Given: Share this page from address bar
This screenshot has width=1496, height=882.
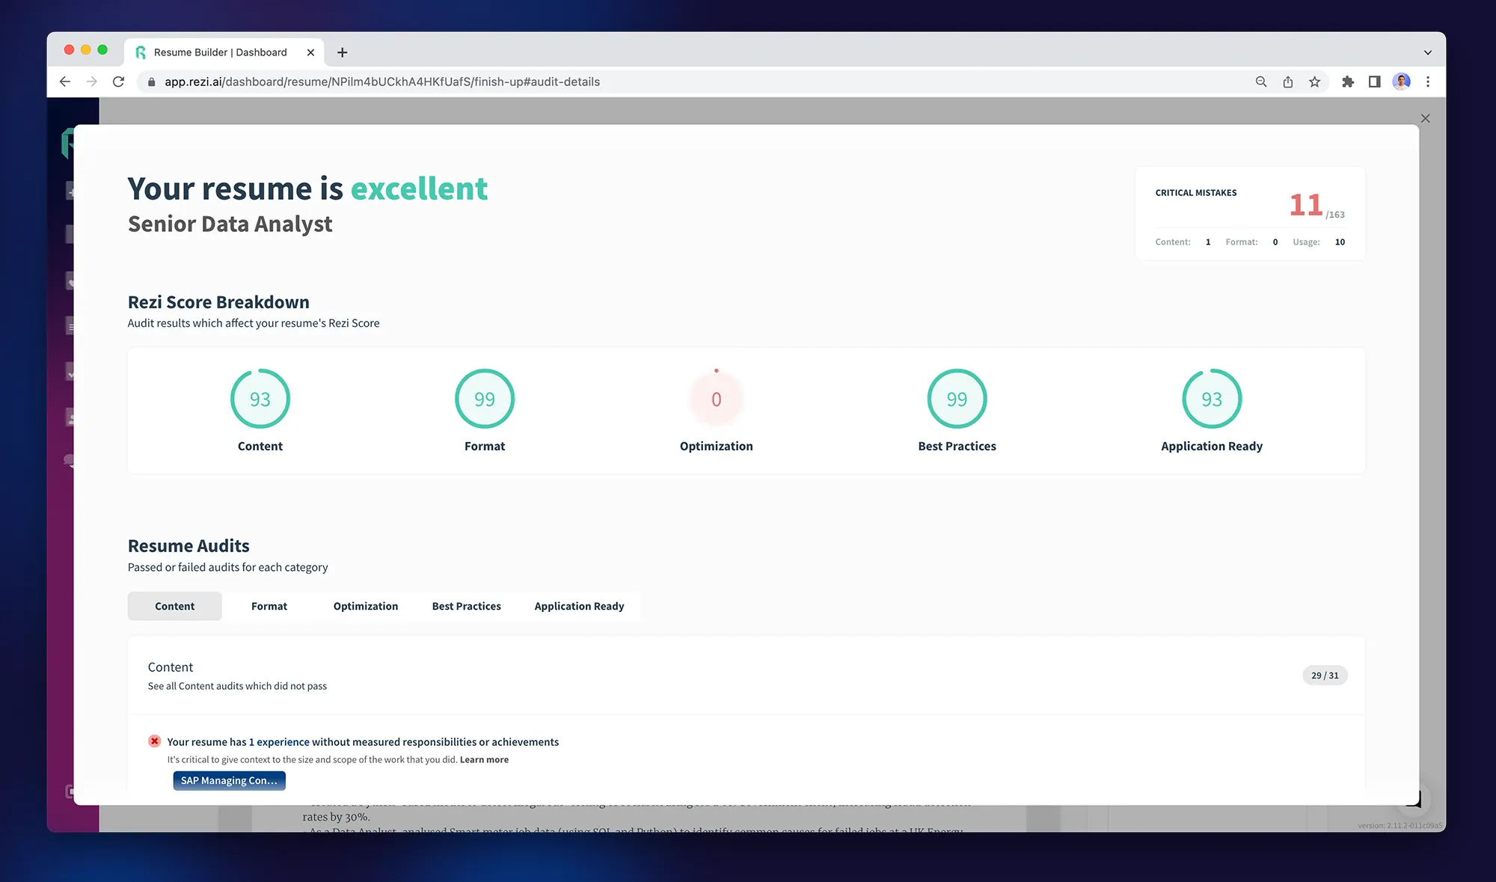Looking at the screenshot, I should (1288, 82).
